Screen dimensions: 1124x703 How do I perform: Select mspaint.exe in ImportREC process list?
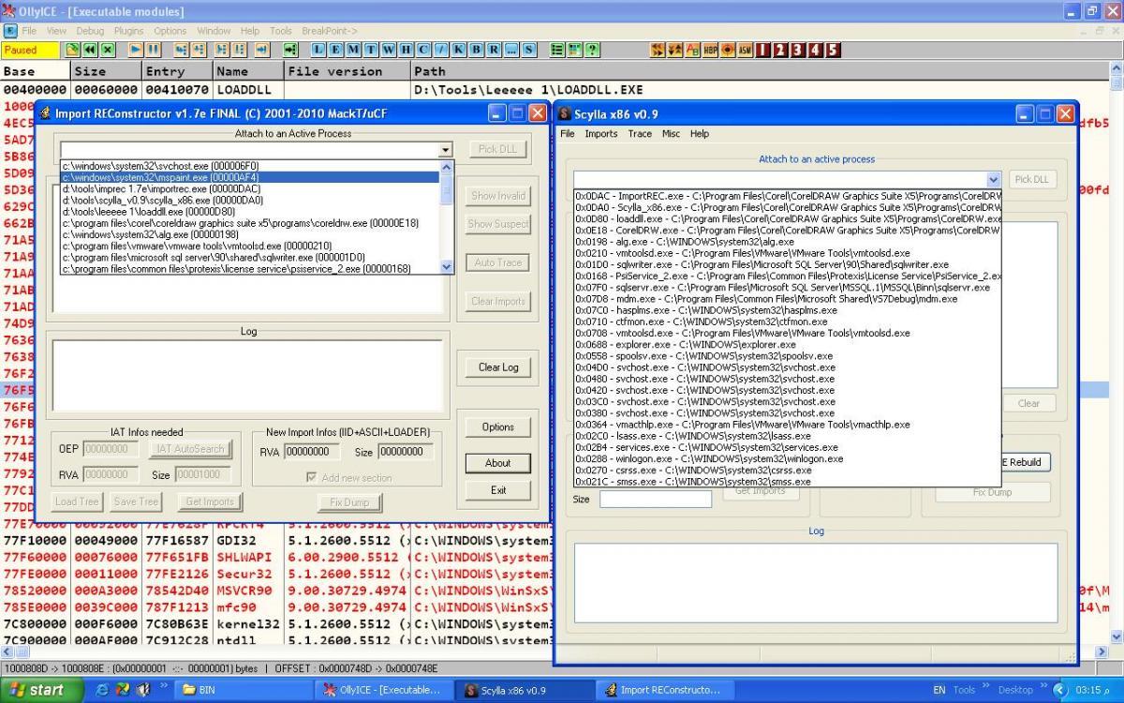tap(250, 176)
